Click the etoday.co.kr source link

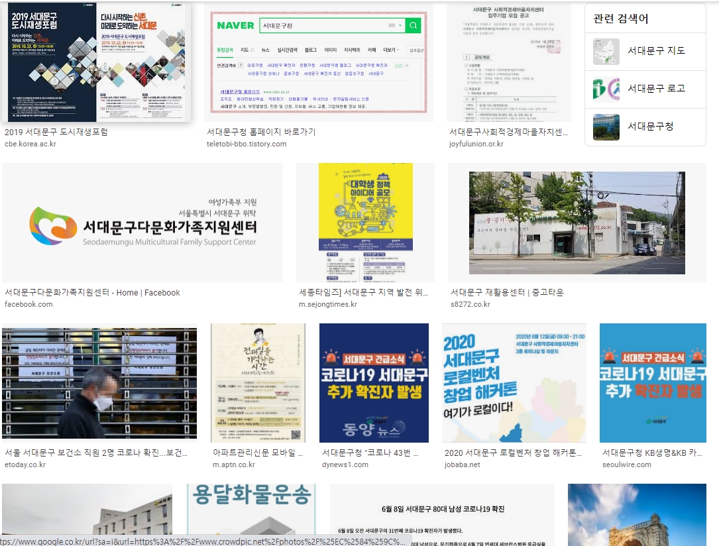tap(25, 465)
